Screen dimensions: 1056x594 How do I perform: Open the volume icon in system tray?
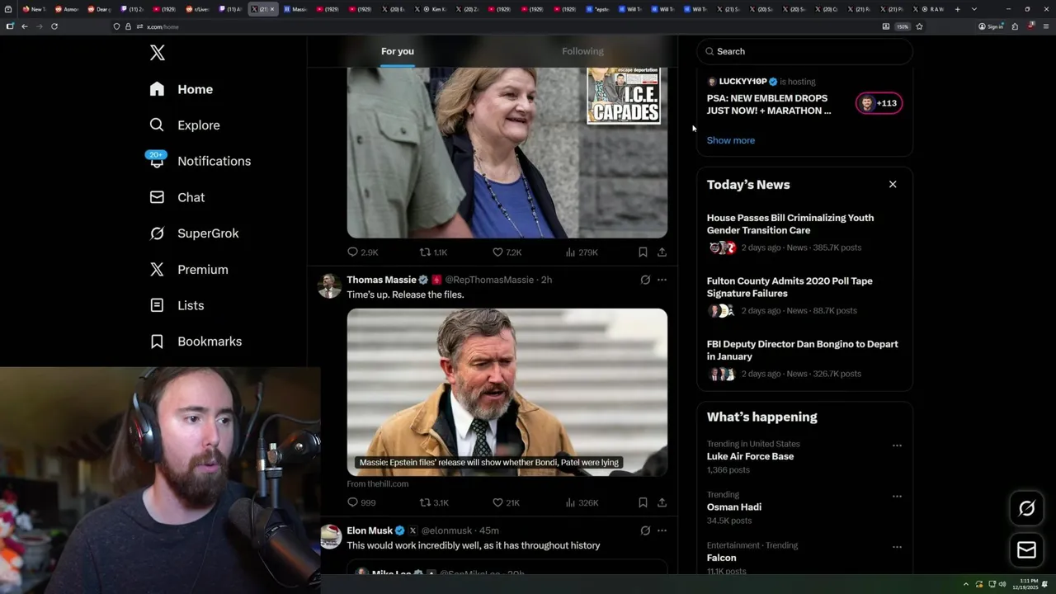[x=1002, y=584]
